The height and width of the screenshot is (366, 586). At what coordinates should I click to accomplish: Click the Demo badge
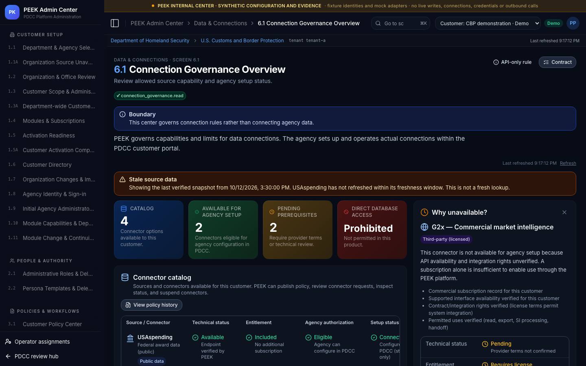point(553,23)
